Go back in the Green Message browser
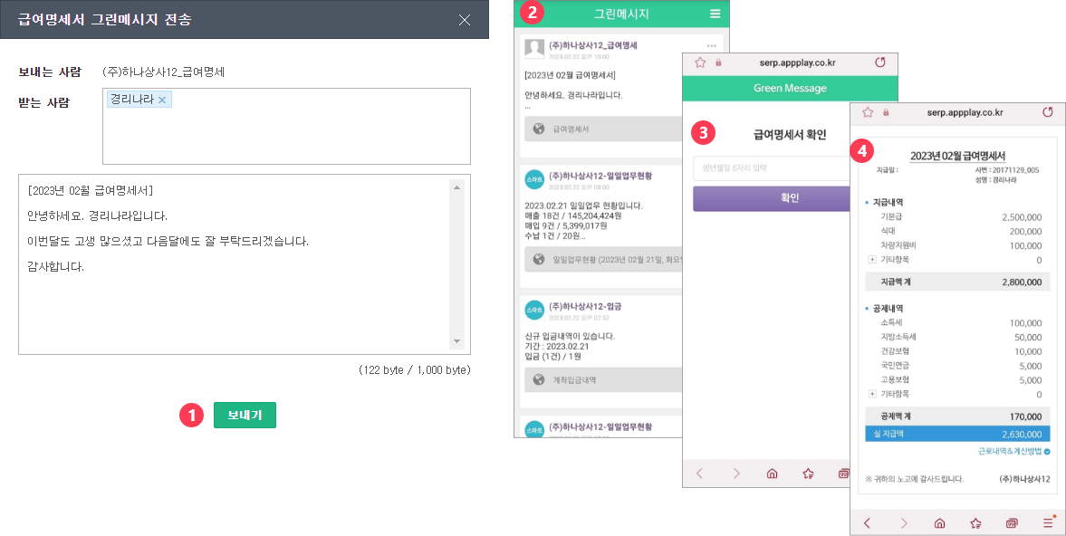1066x536 pixels. pyautogui.click(x=699, y=474)
